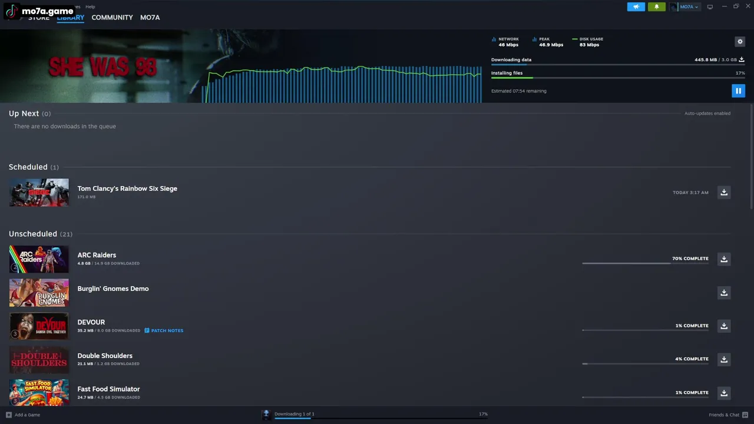Click Add a Game
Viewport: 754px width, 424px height.
pyautogui.click(x=27, y=415)
